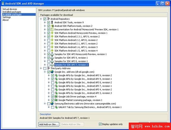Select SDK Platform Android 1.6 API 4 row
The height and width of the screenshot is (130, 171).
(x=76, y=47)
